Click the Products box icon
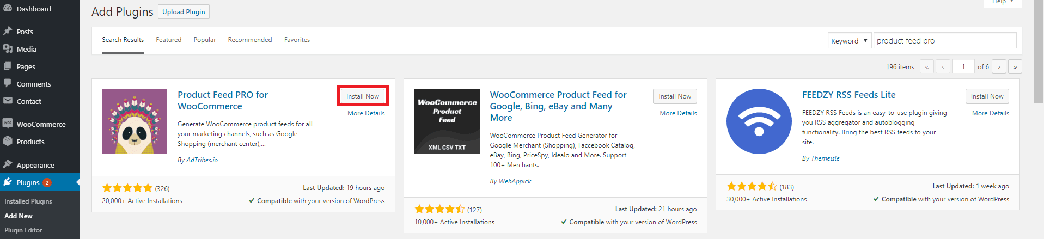Image resolution: width=1044 pixels, height=239 pixels. coord(8,142)
